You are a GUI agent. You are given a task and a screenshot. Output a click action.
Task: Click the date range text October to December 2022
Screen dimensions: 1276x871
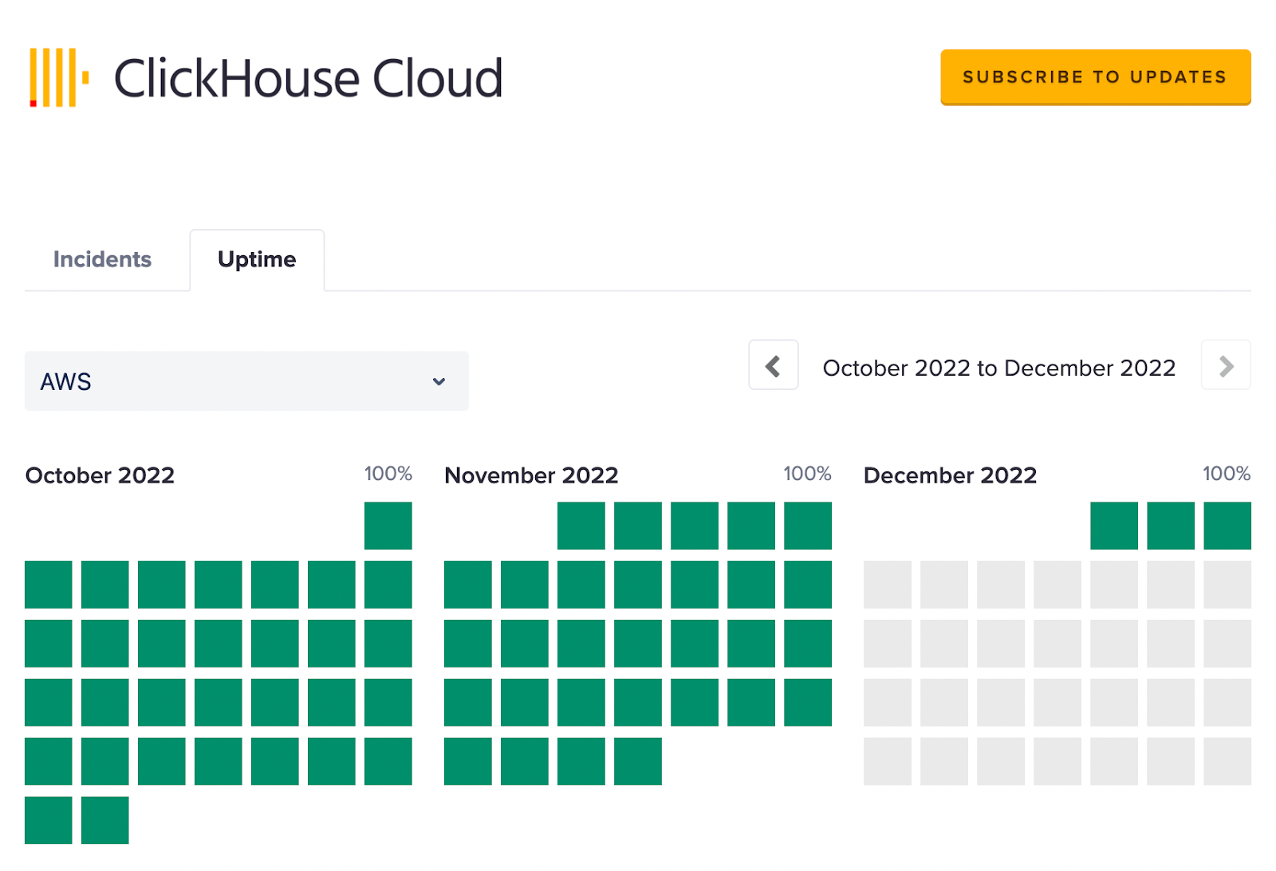point(999,368)
